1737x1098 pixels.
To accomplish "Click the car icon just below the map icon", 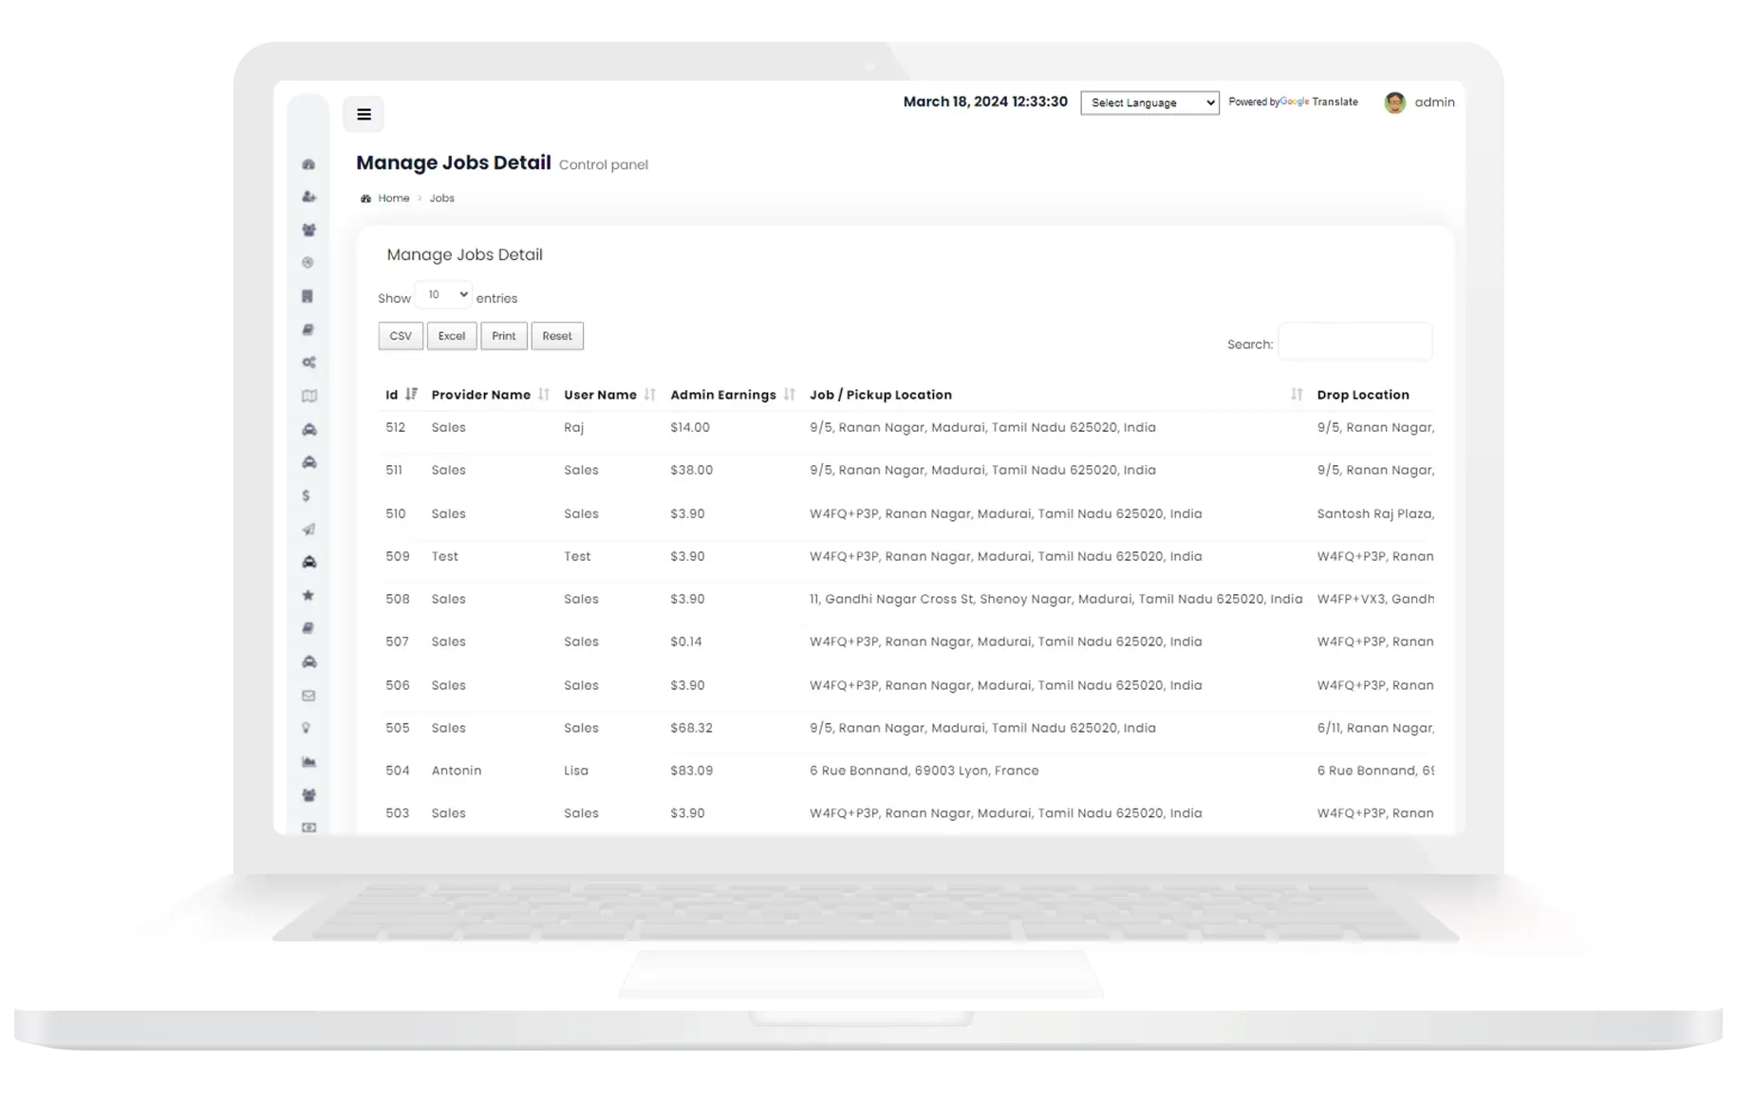I will click(308, 429).
